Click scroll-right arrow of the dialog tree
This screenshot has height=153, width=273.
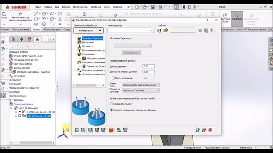pos(103,85)
